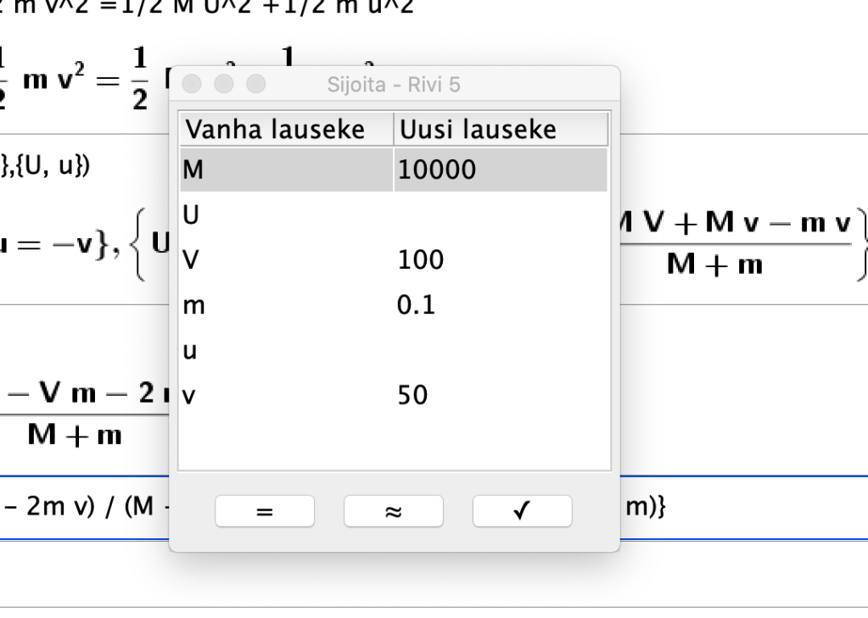
Task: Select the uppercase U variable cell
Action: pyautogui.click(x=286, y=214)
